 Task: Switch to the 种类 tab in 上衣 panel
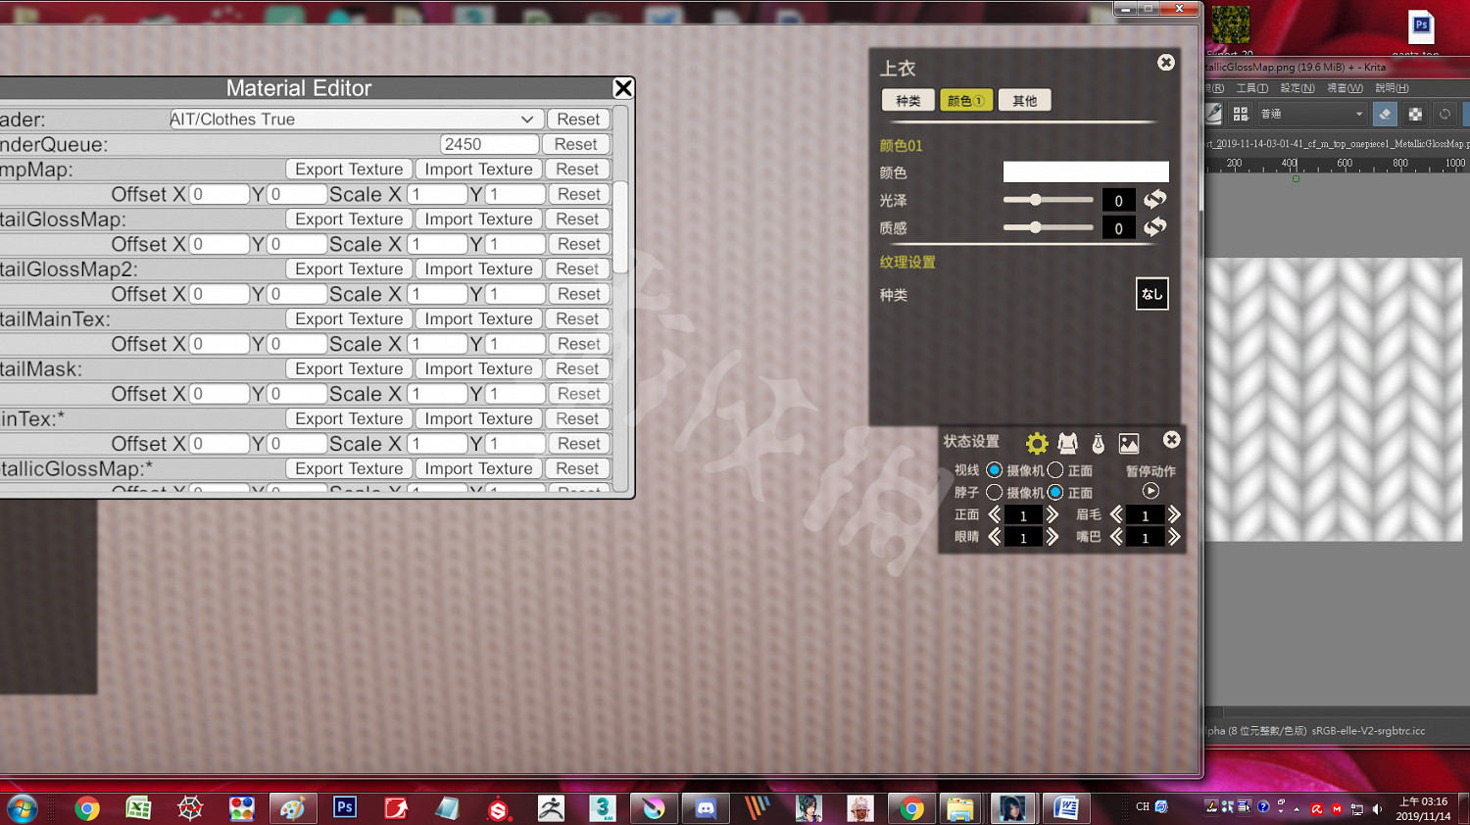click(907, 101)
